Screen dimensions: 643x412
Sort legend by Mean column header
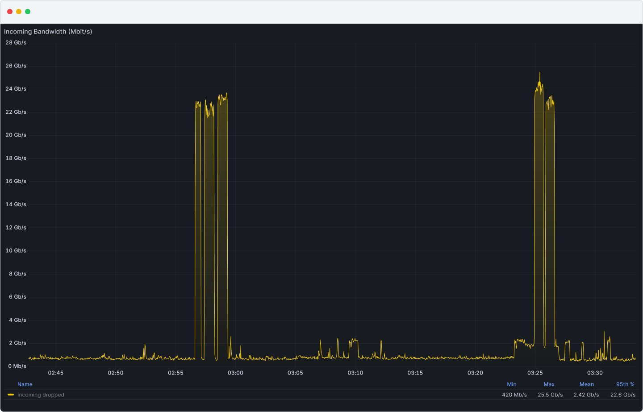[x=586, y=384]
